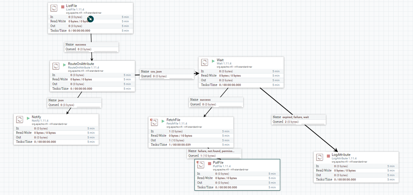Click the Tasks/Time row of Notify
This screenshot has height=195, width=413.
pyautogui.click(x=56, y=142)
